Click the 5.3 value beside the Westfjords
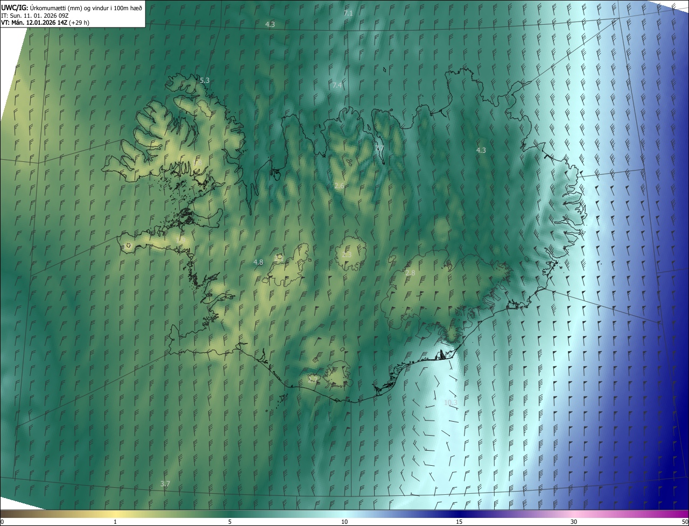The image size is (689, 526). (205, 80)
